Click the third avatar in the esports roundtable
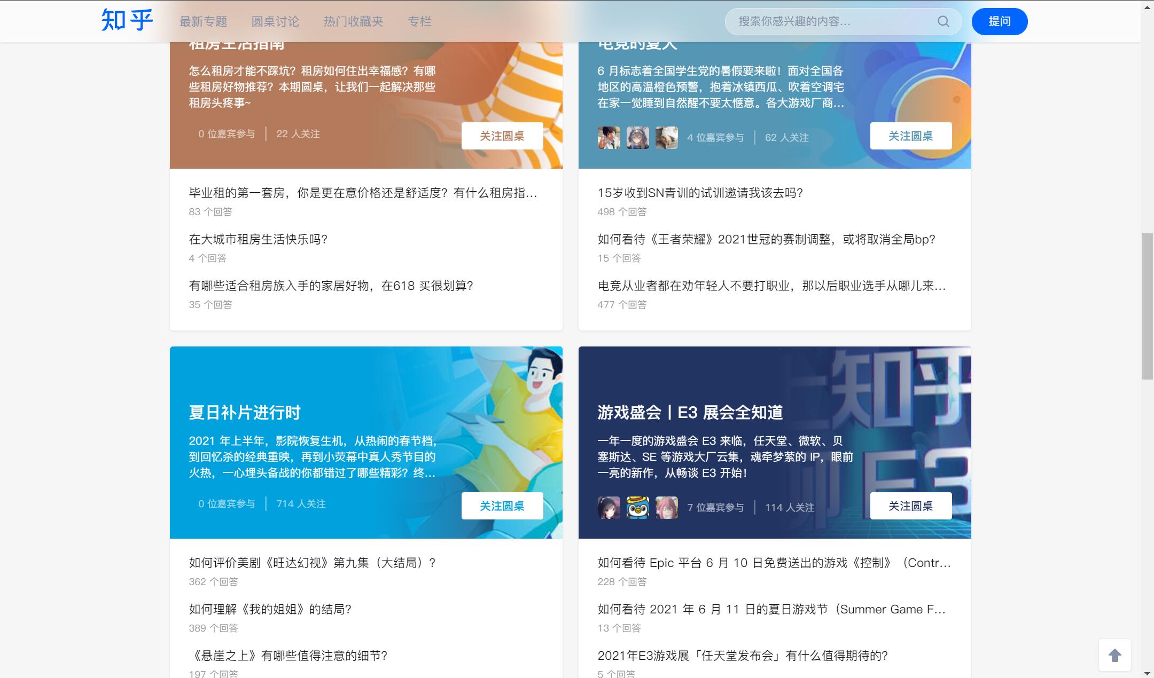This screenshot has height=678, width=1154. 666,137
